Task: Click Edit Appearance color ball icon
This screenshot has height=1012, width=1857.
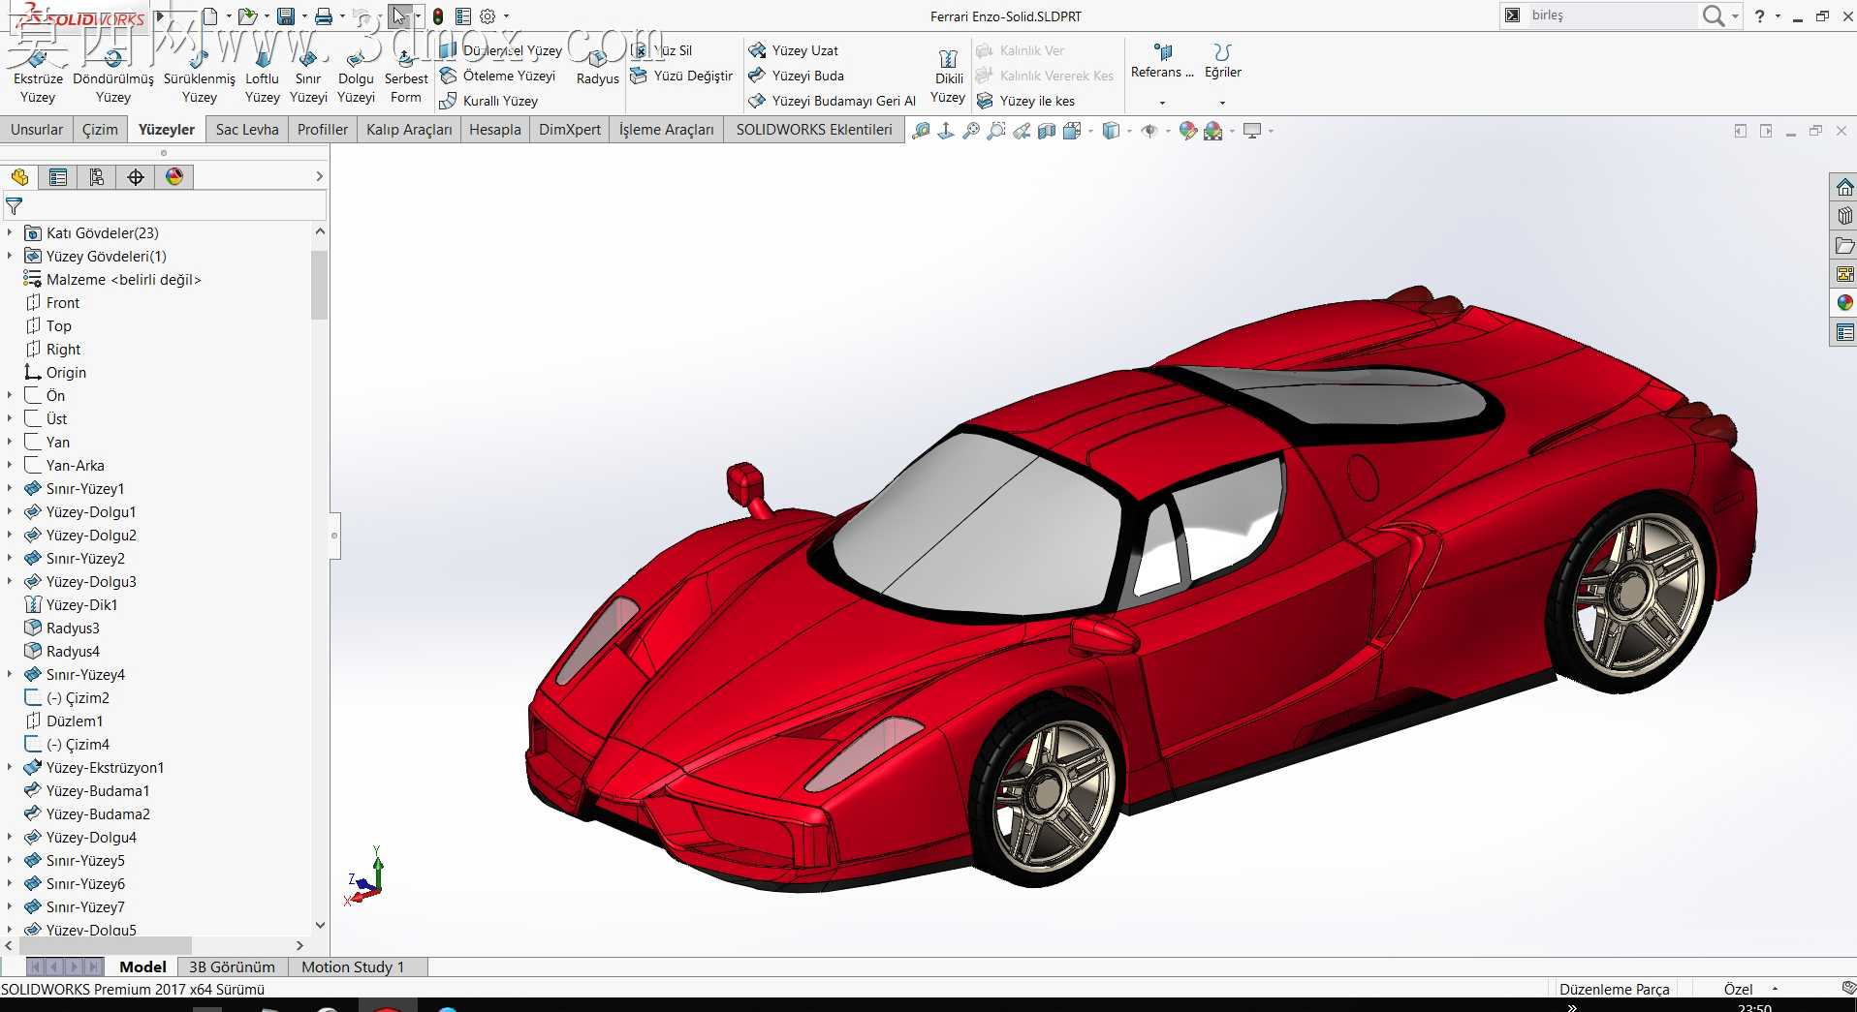Action: click(1188, 131)
